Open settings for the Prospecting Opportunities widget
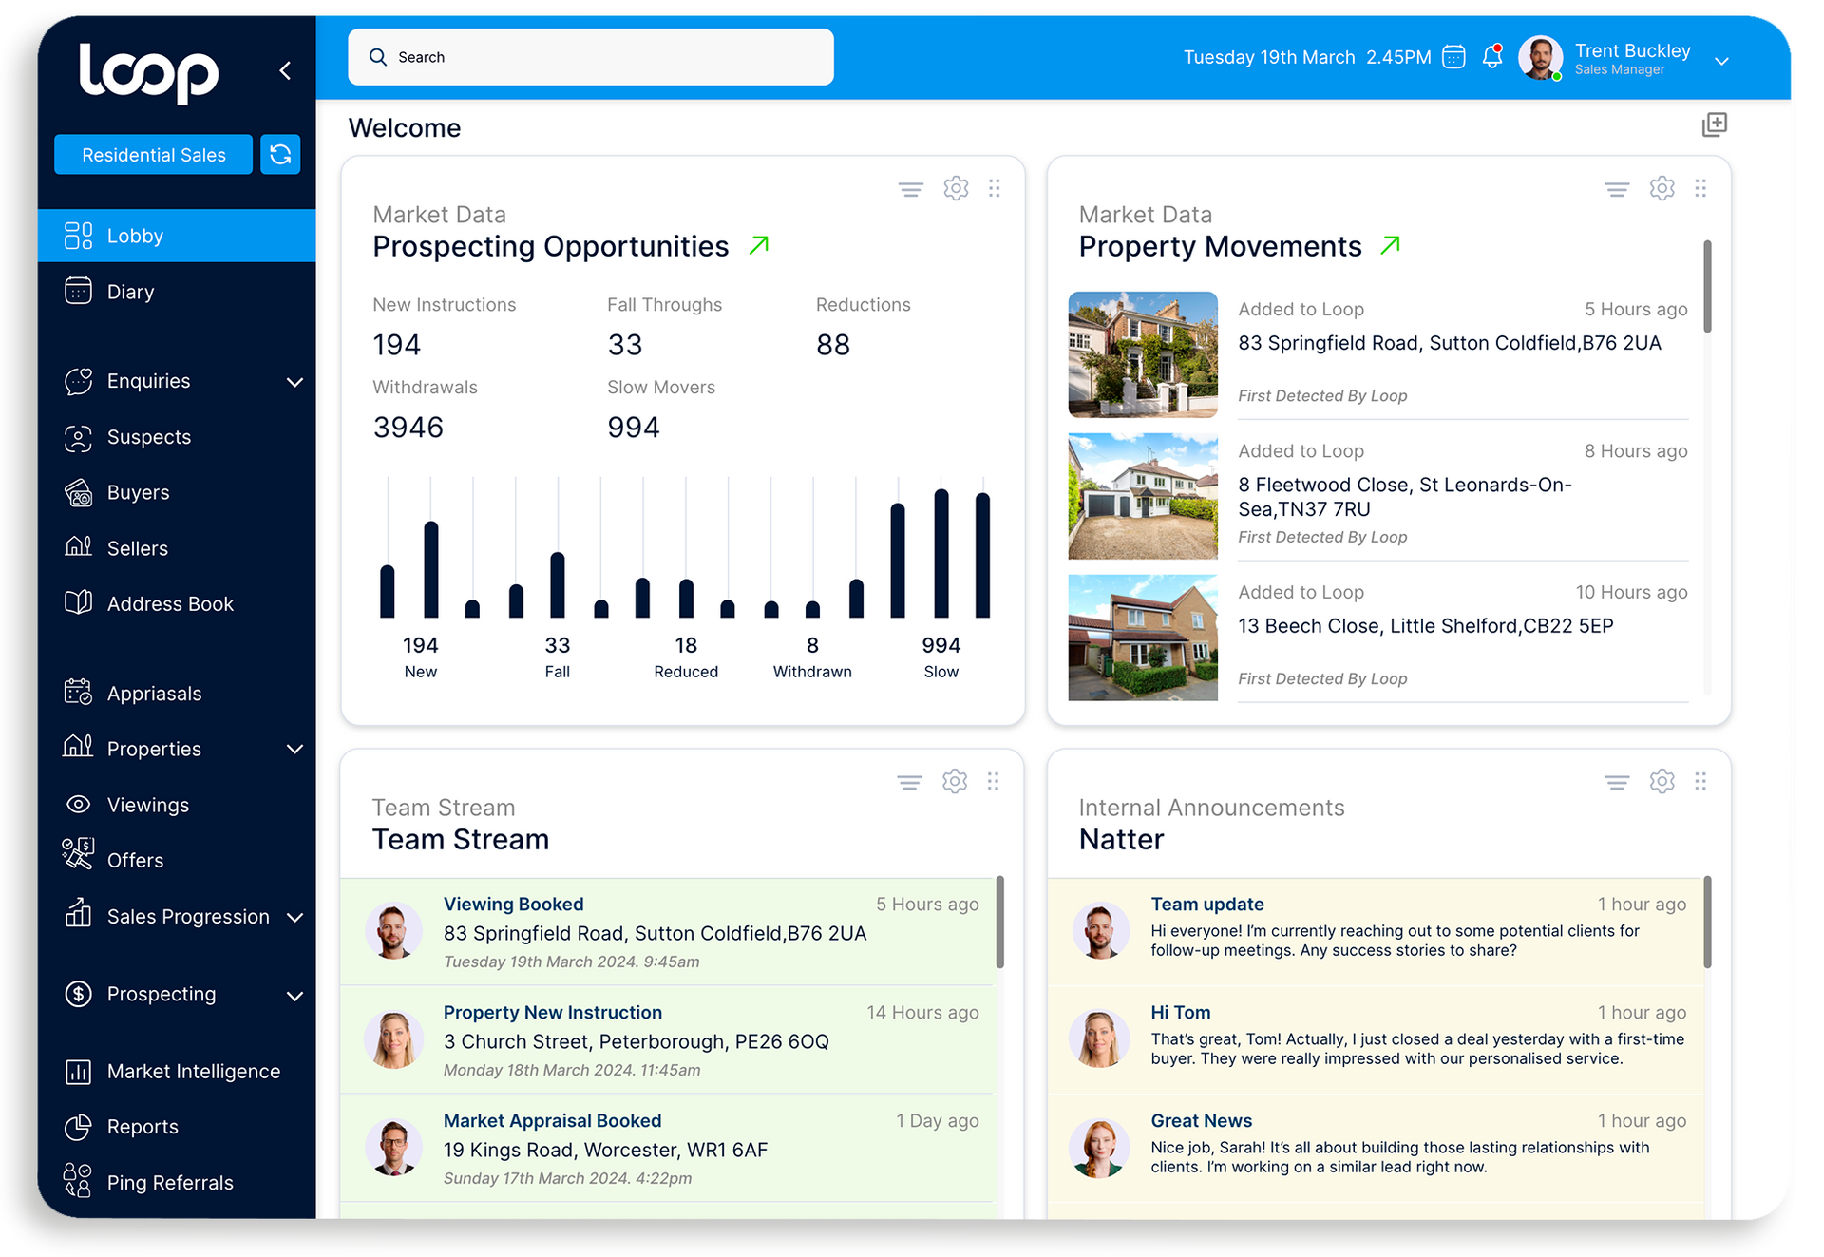 956,188
